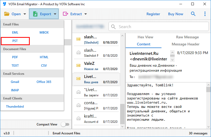Viewport: 211px width, 137px height.
Task: Click the LiveInternet.Ru sender name
Action: (144, 53)
